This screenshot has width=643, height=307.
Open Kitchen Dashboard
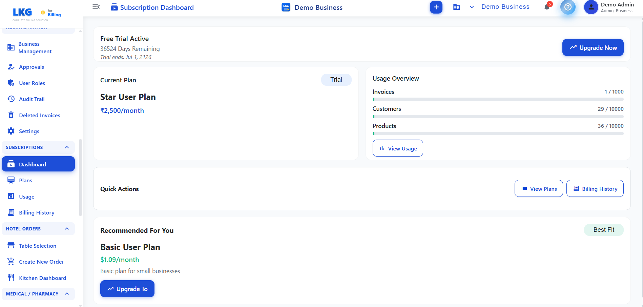point(38,278)
